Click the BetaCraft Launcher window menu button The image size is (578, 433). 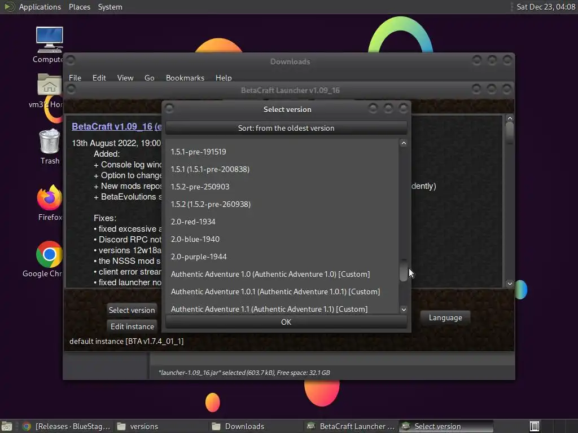(71, 89)
